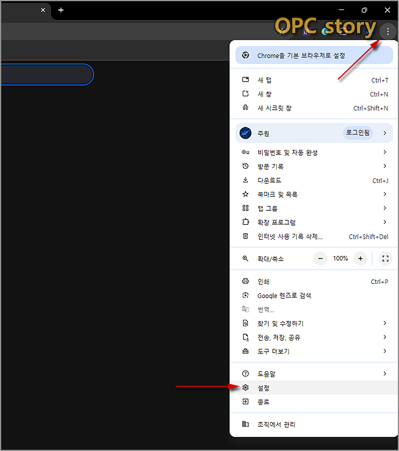Click the translate icon beside 번역
Viewport: 399px width, 451px height.
[x=246, y=309]
